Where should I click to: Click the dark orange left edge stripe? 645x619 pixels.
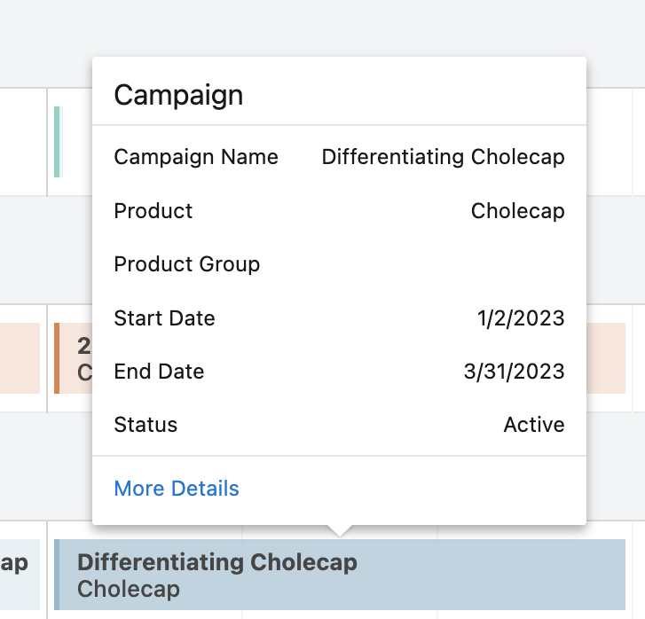click(x=57, y=357)
